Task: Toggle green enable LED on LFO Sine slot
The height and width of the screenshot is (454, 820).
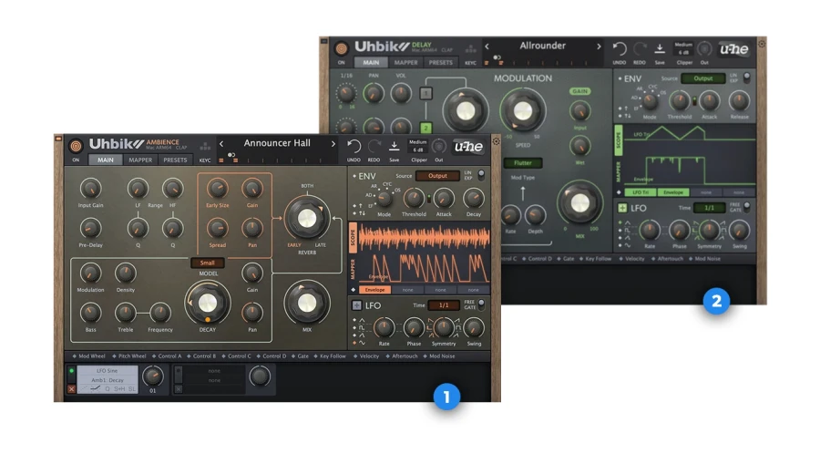Action: tap(72, 371)
